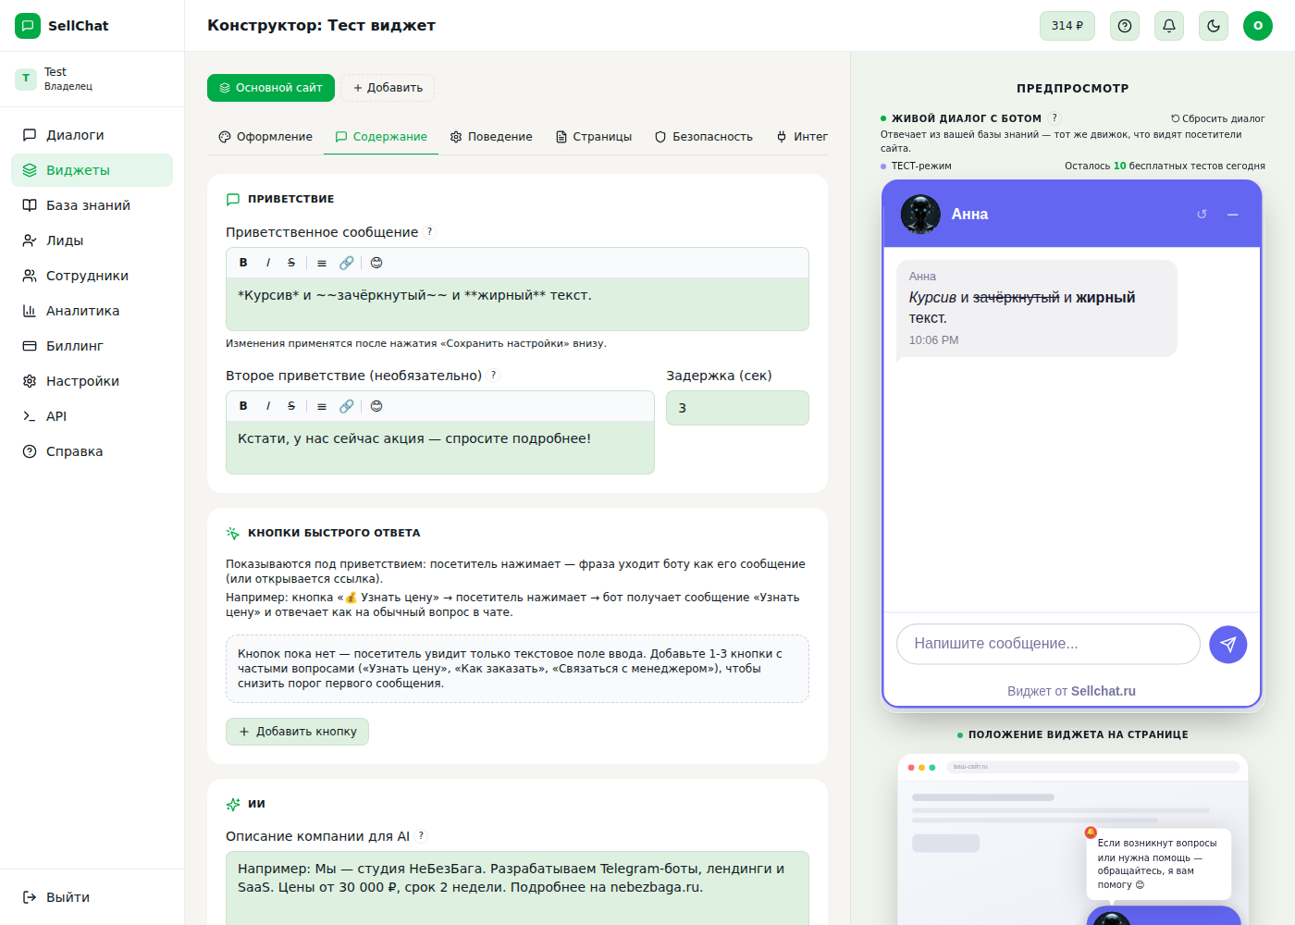Open Настройки in the sidebar
The image size is (1295, 925).
coord(92,381)
